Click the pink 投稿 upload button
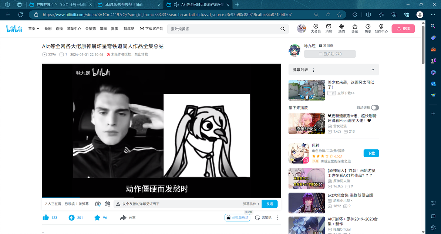441x234 pixels. [x=403, y=29]
